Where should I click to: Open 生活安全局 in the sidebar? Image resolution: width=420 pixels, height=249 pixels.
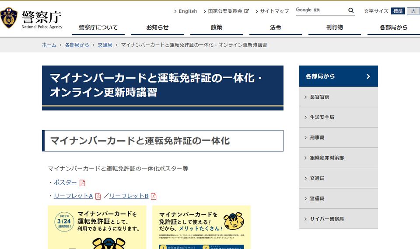coord(339,118)
